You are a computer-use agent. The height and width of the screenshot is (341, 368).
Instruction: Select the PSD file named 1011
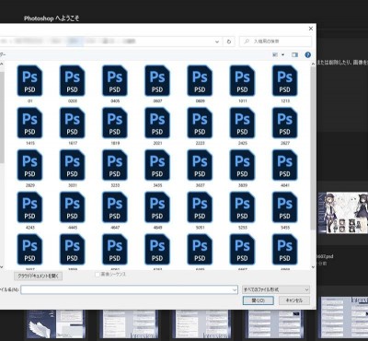(242, 84)
